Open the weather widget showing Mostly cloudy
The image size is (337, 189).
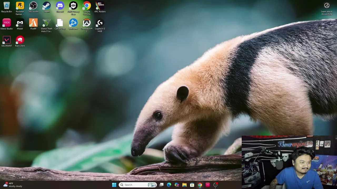point(13,185)
